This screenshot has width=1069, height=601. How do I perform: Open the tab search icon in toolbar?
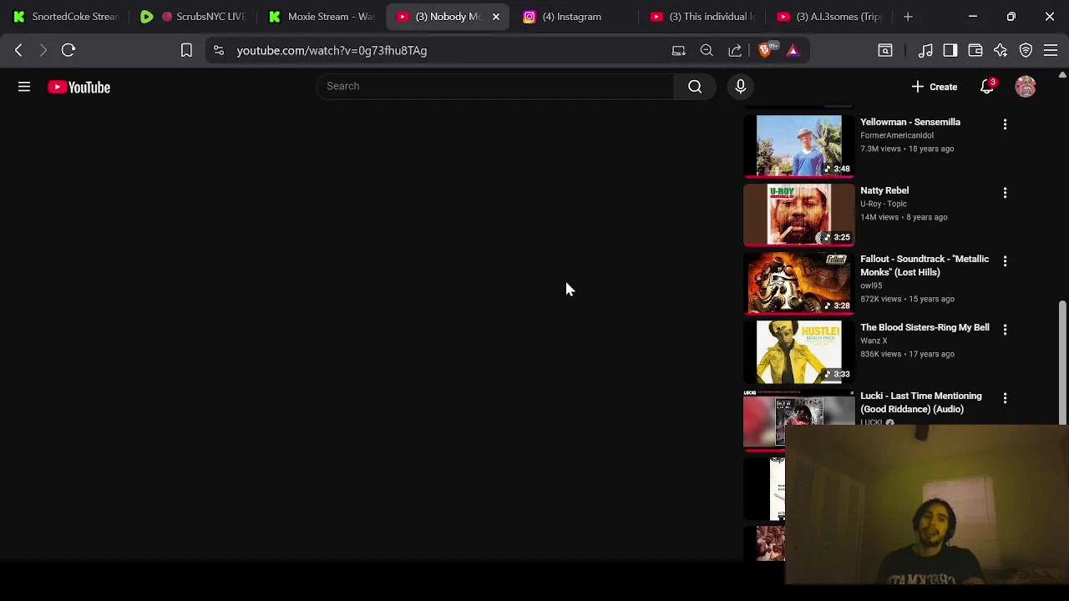885,50
